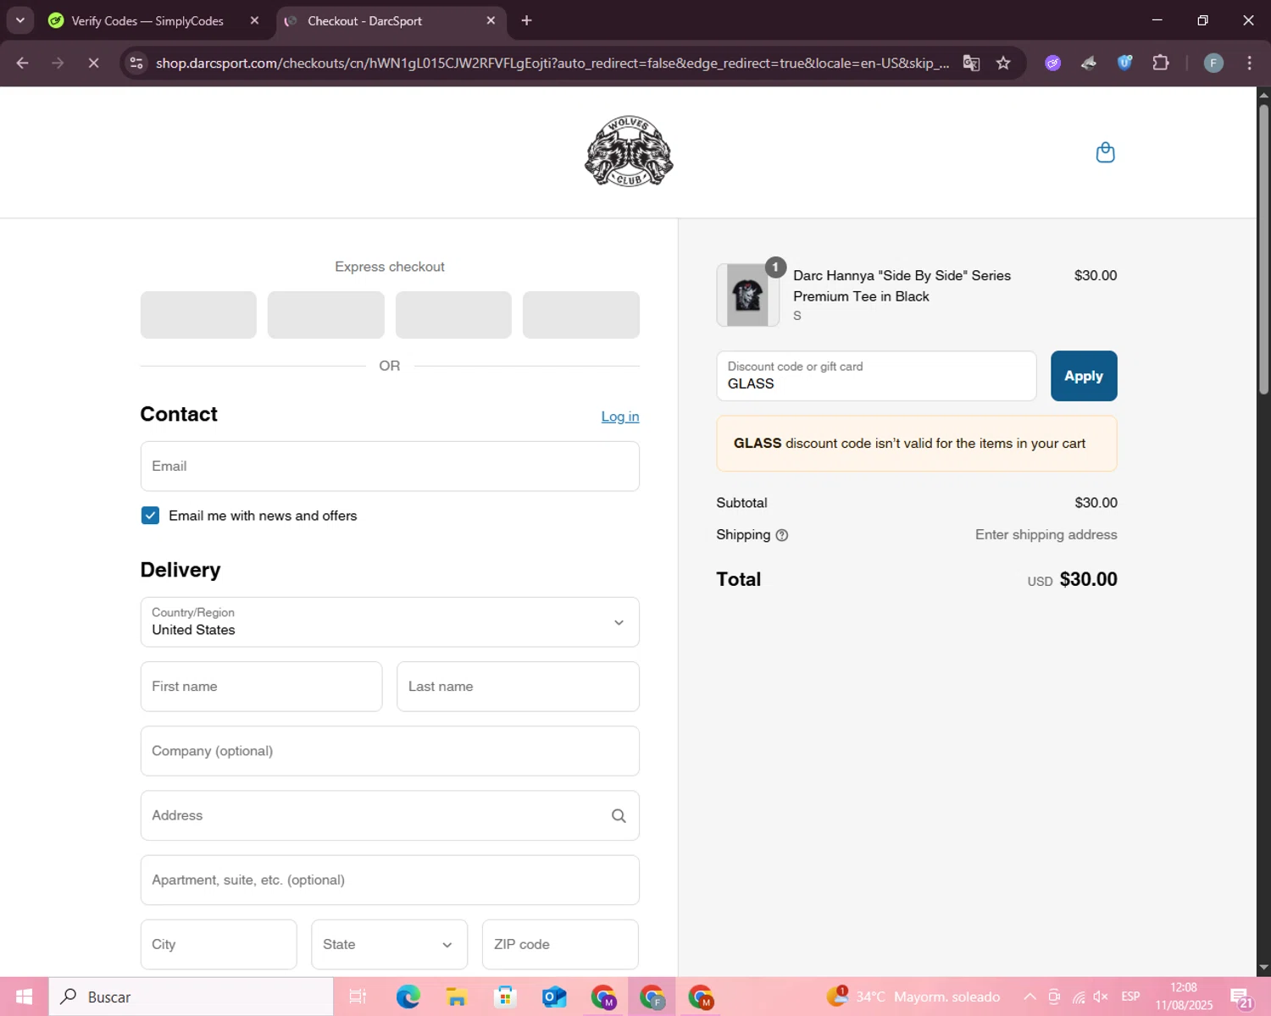This screenshot has width=1271, height=1016.
Task: Click the Windows taskbar Buscar search box
Action: [191, 997]
